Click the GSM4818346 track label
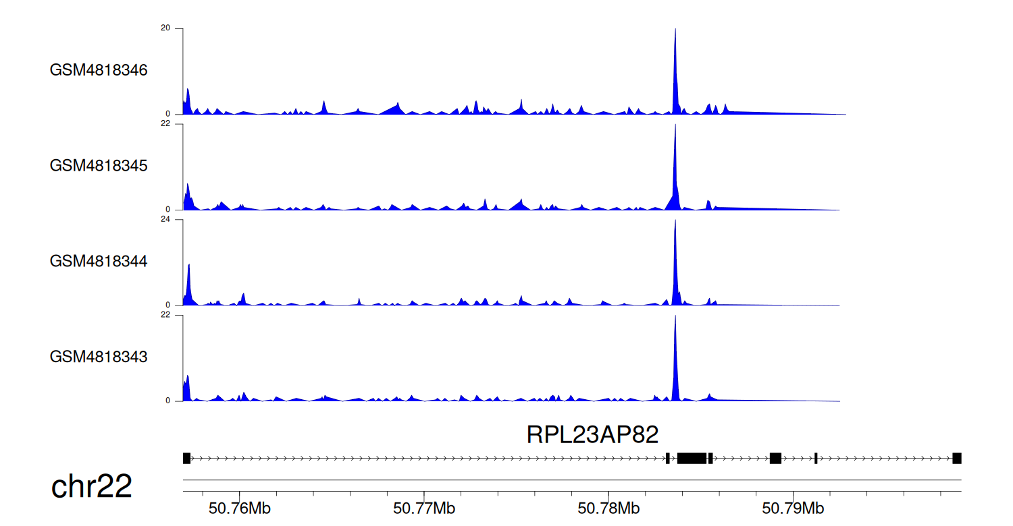Screen dimensions: 1013x526 (x=99, y=70)
